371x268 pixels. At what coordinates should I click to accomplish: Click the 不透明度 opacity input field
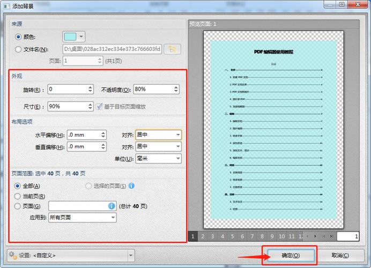[x=152, y=89]
